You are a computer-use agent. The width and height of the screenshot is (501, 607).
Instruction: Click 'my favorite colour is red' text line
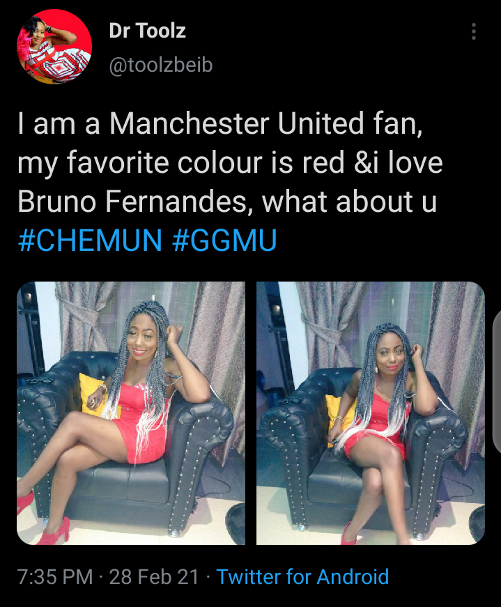(181, 162)
